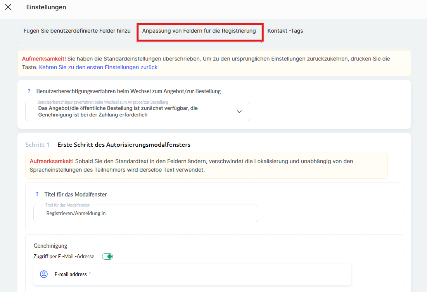Switch to Fügen Sie benutzerdefinierte Felder hinzu tab

(x=77, y=31)
